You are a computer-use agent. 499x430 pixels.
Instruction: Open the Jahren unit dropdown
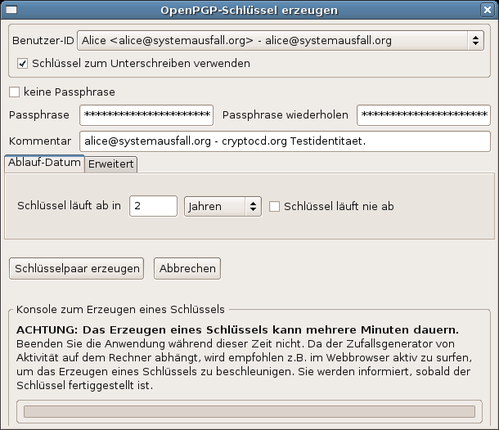point(223,206)
